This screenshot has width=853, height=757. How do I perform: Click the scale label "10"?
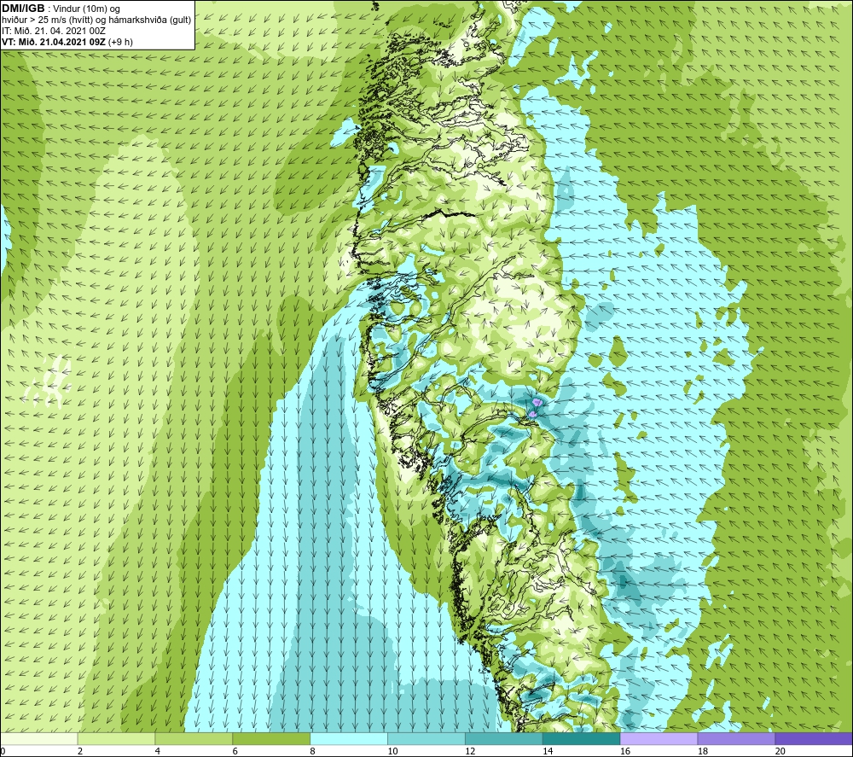392,751
